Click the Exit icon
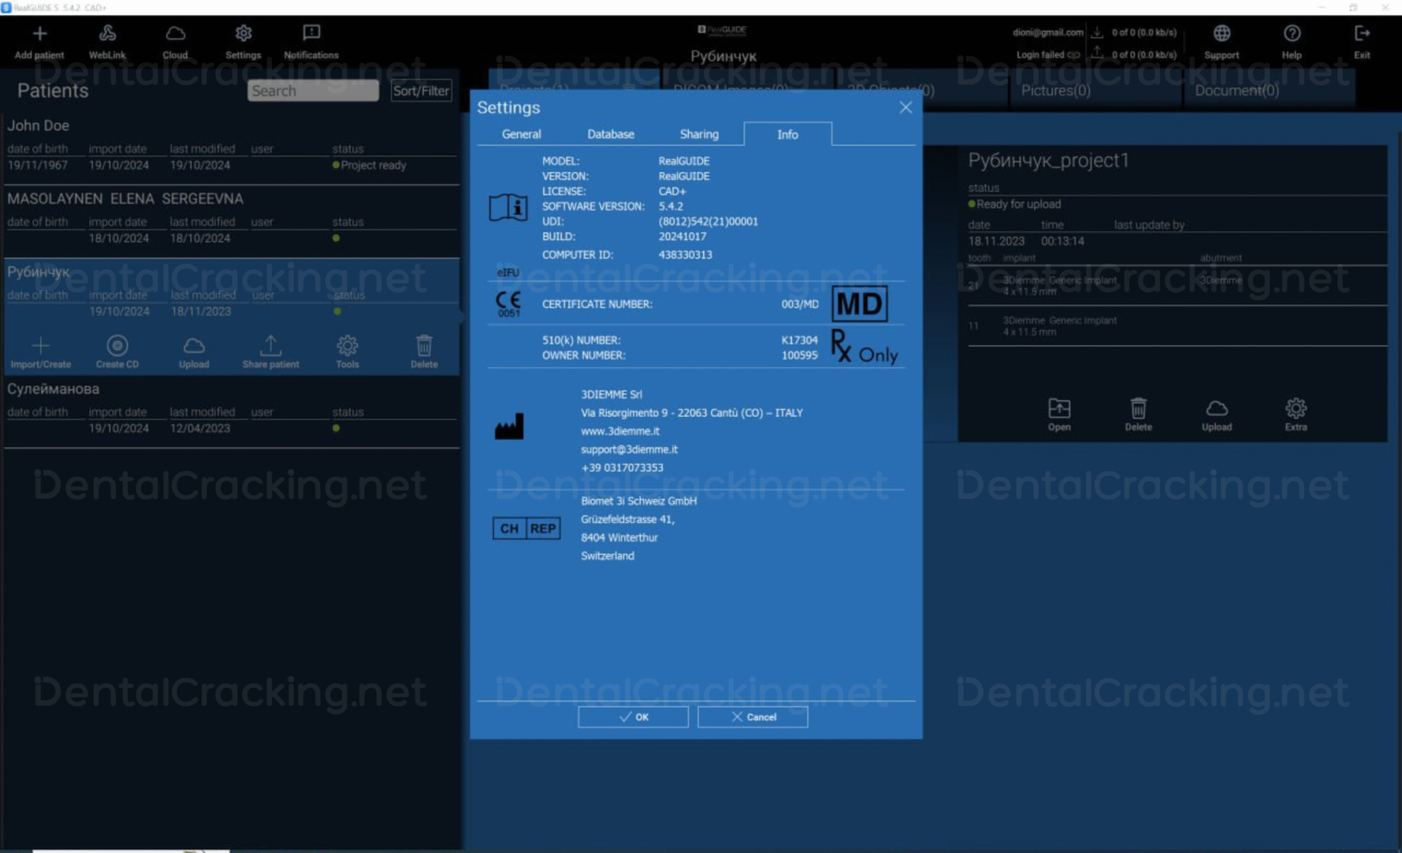This screenshot has height=853, width=1402. tap(1361, 33)
